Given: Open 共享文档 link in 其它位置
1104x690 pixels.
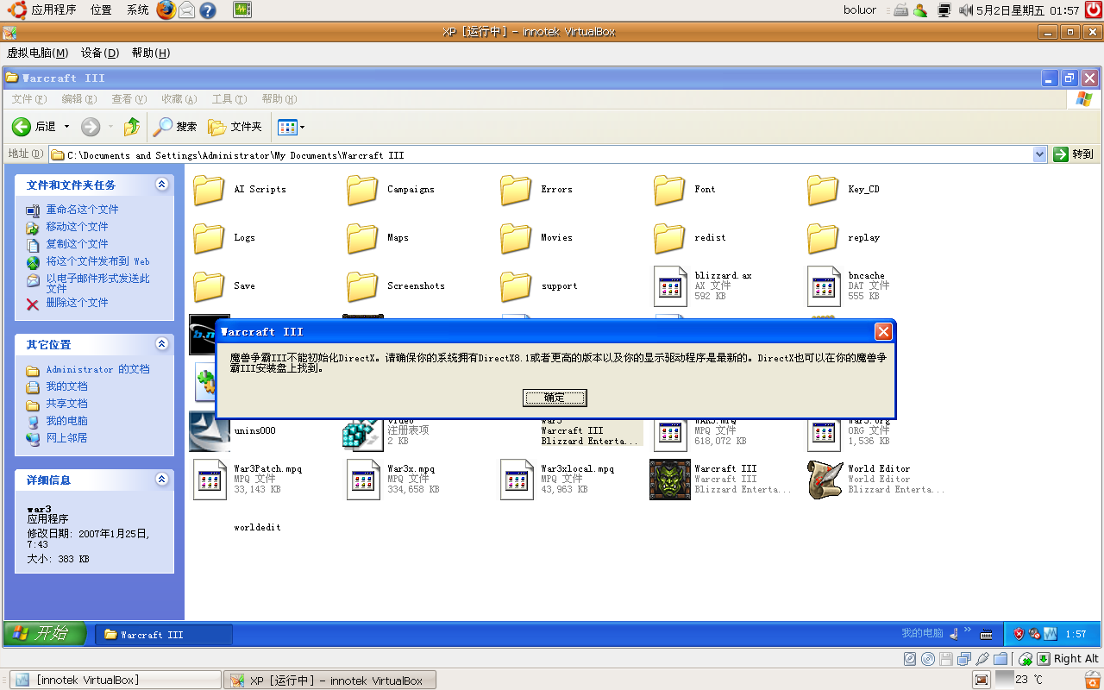Looking at the screenshot, I should pyautogui.click(x=66, y=404).
